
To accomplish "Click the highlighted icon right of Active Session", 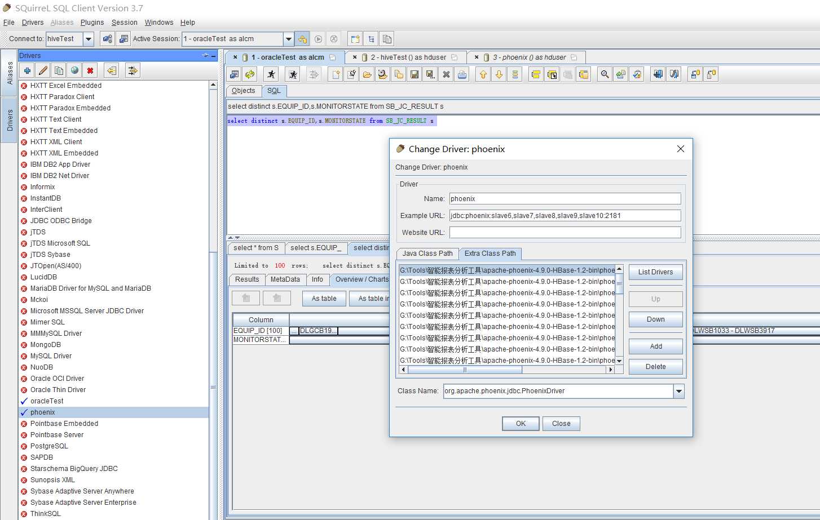I will click(302, 39).
